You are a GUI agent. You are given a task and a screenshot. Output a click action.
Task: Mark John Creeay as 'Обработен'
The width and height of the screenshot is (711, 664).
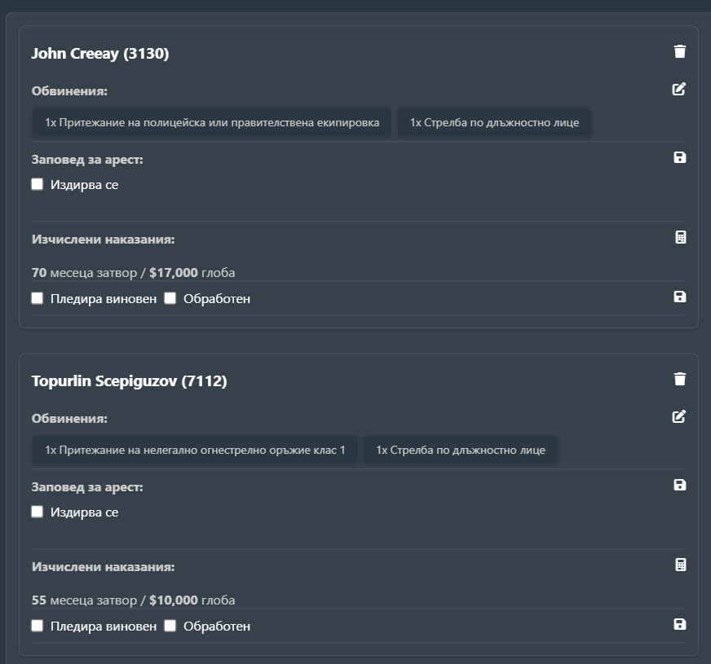coord(170,298)
